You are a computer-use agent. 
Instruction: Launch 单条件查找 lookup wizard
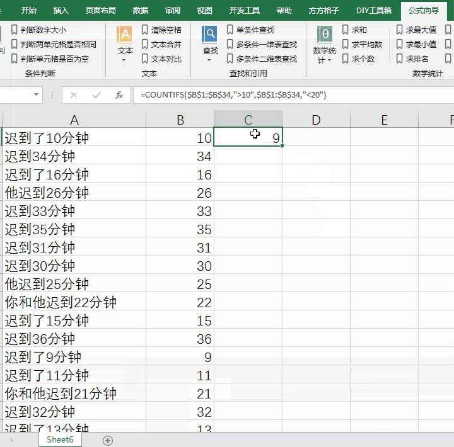[x=250, y=30]
